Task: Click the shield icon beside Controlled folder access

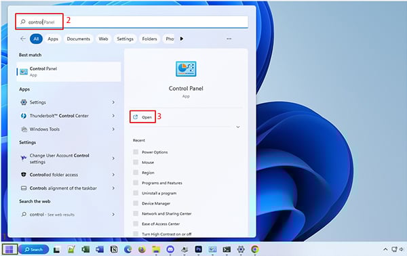Action: pos(24,175)
